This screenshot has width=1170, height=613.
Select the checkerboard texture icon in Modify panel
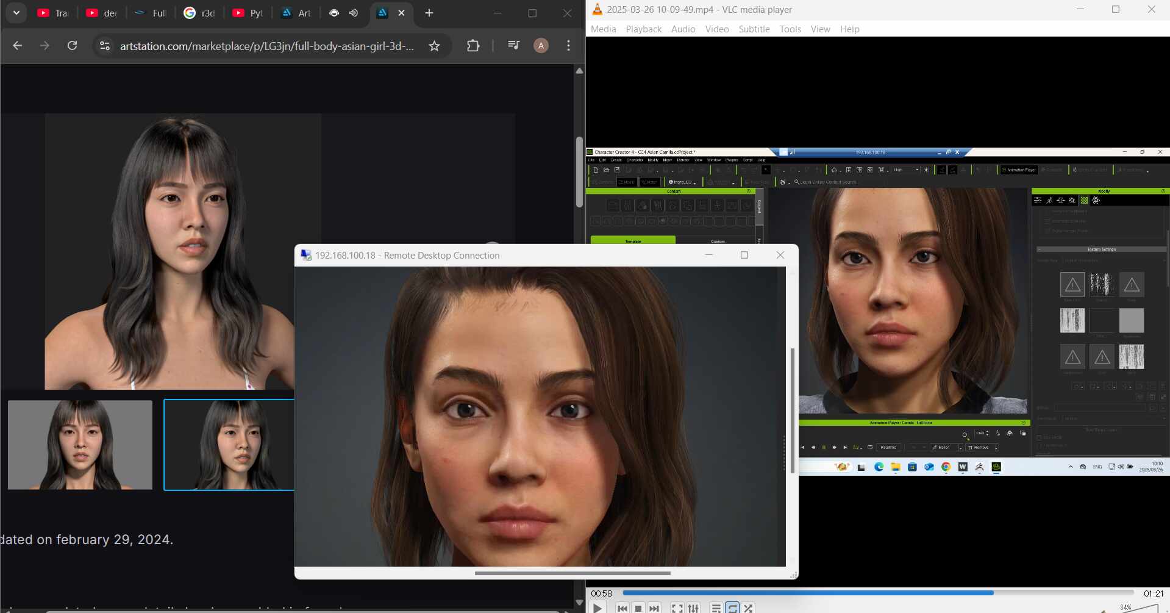click(x=1084, y=200)
